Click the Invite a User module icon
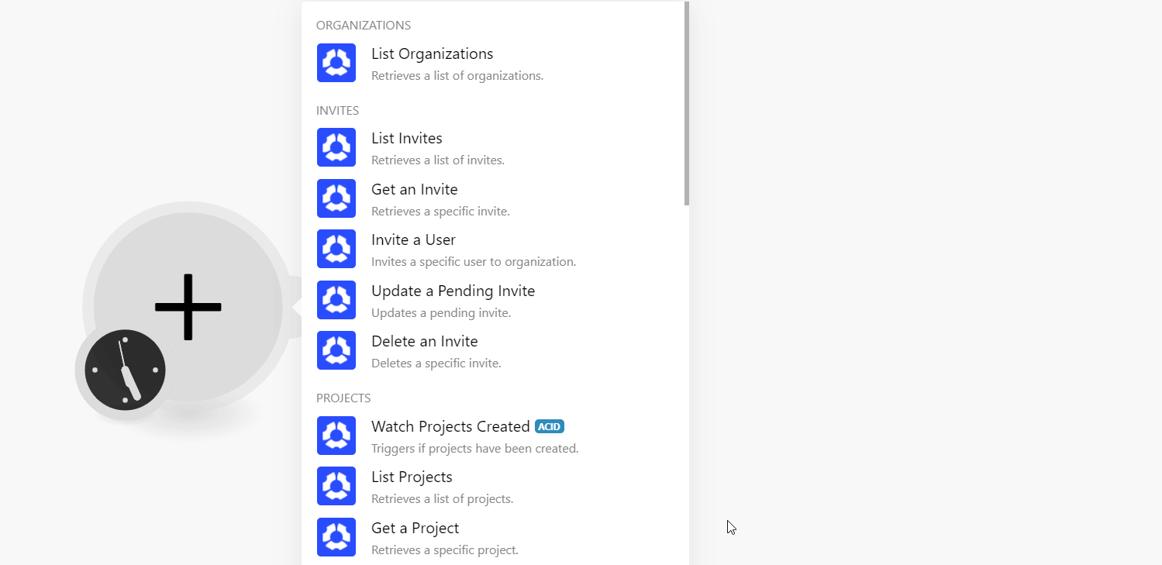This screenshot has height=565, width=1162. tap(336, 249)
